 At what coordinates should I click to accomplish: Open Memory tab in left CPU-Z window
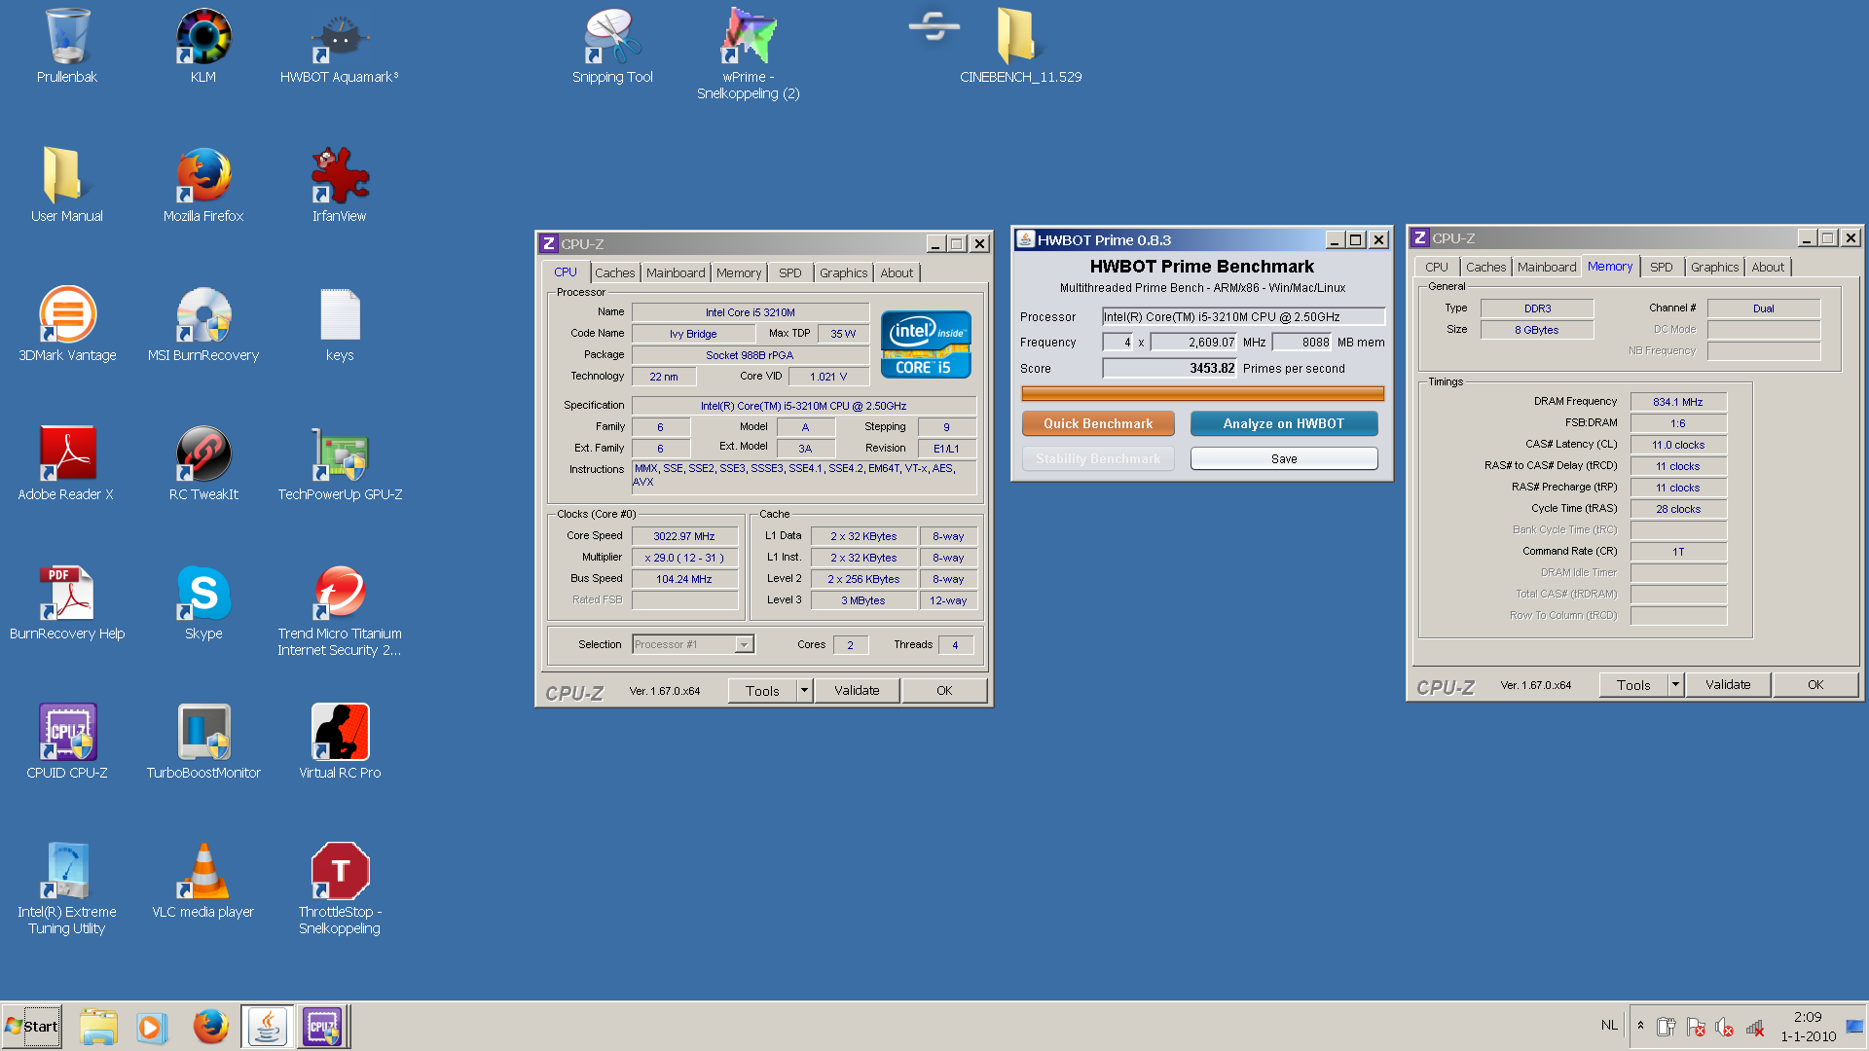click(739, 273)
